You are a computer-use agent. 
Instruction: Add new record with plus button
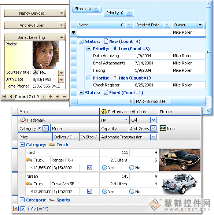pyautogui.click(x=57, y=97)
